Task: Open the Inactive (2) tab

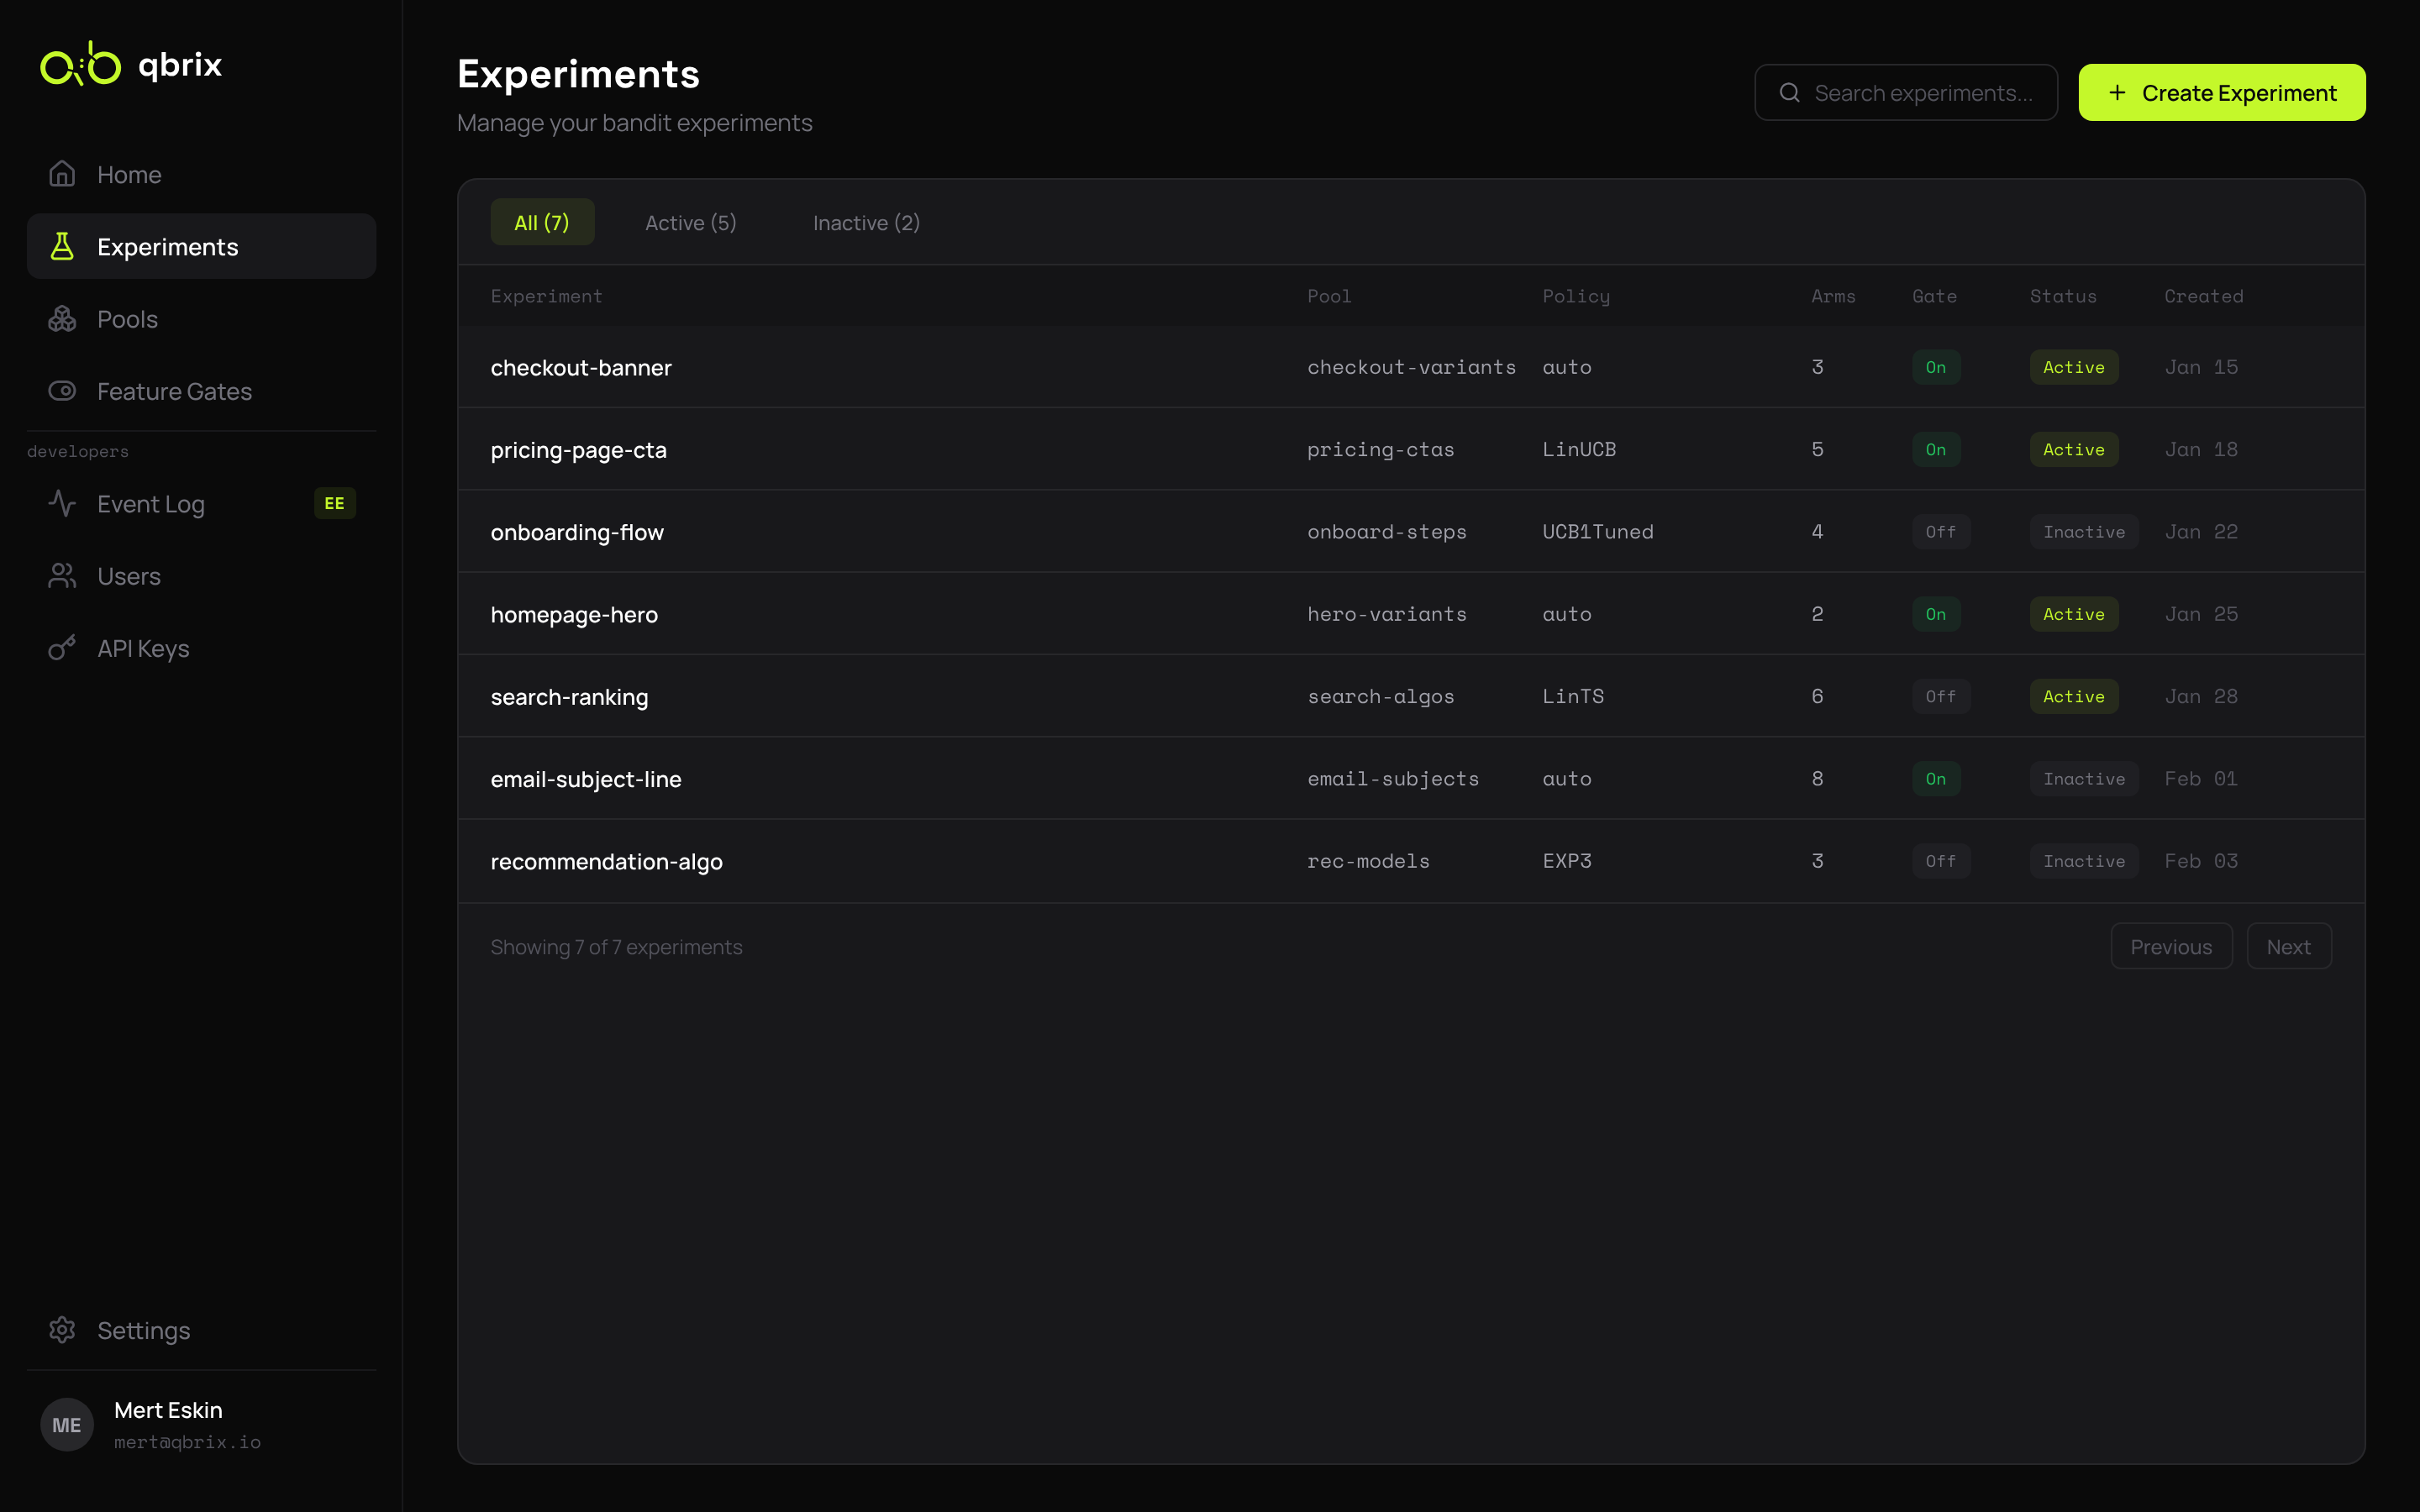Action: [865, 222]
